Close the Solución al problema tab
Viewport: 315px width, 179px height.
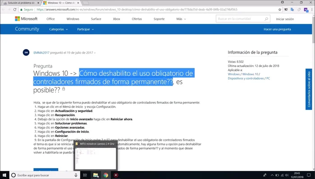(x=38, y=3)
